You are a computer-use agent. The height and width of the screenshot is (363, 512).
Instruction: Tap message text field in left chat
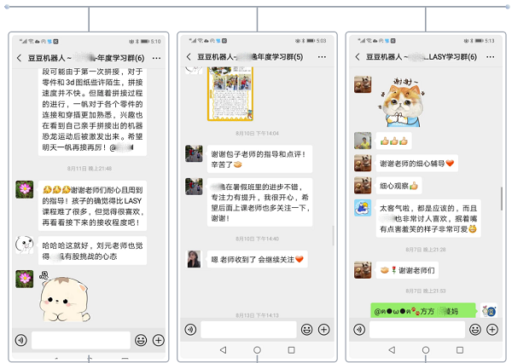coord(81,341)
